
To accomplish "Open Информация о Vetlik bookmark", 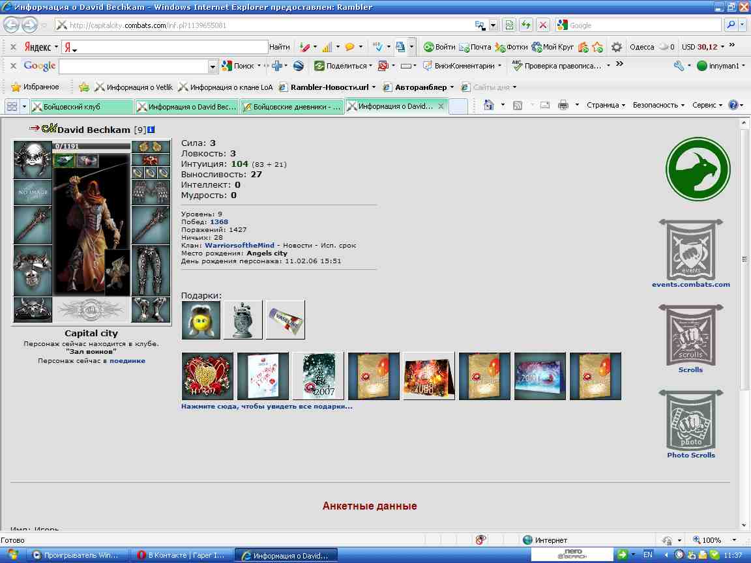I will (x=134, y=87).
